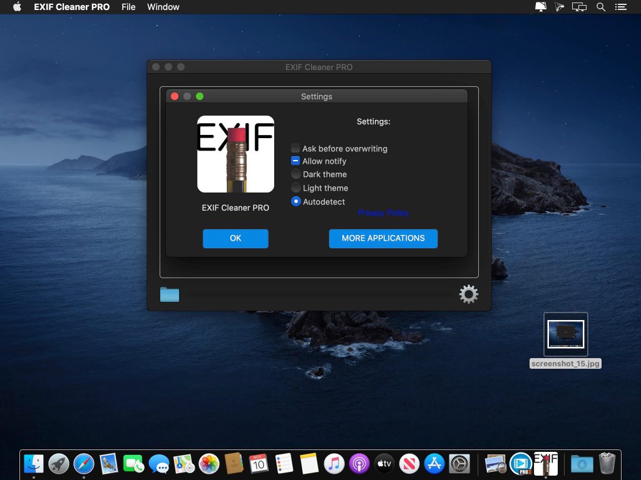Image resolution: width=641 pixels, height=480 pixels.
Task: Launch the EXIF Cleaner PRO dock icon
Action: [544, 464]
